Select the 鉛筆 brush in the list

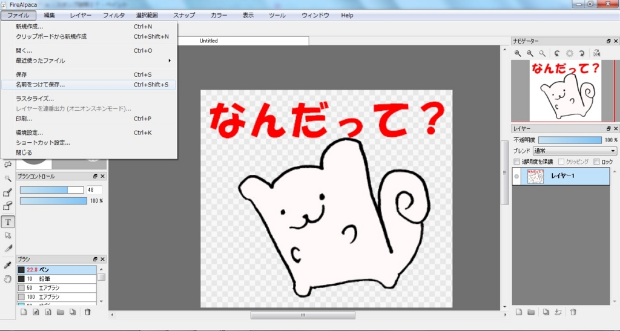pyautogui.click(x=56, y=279)
